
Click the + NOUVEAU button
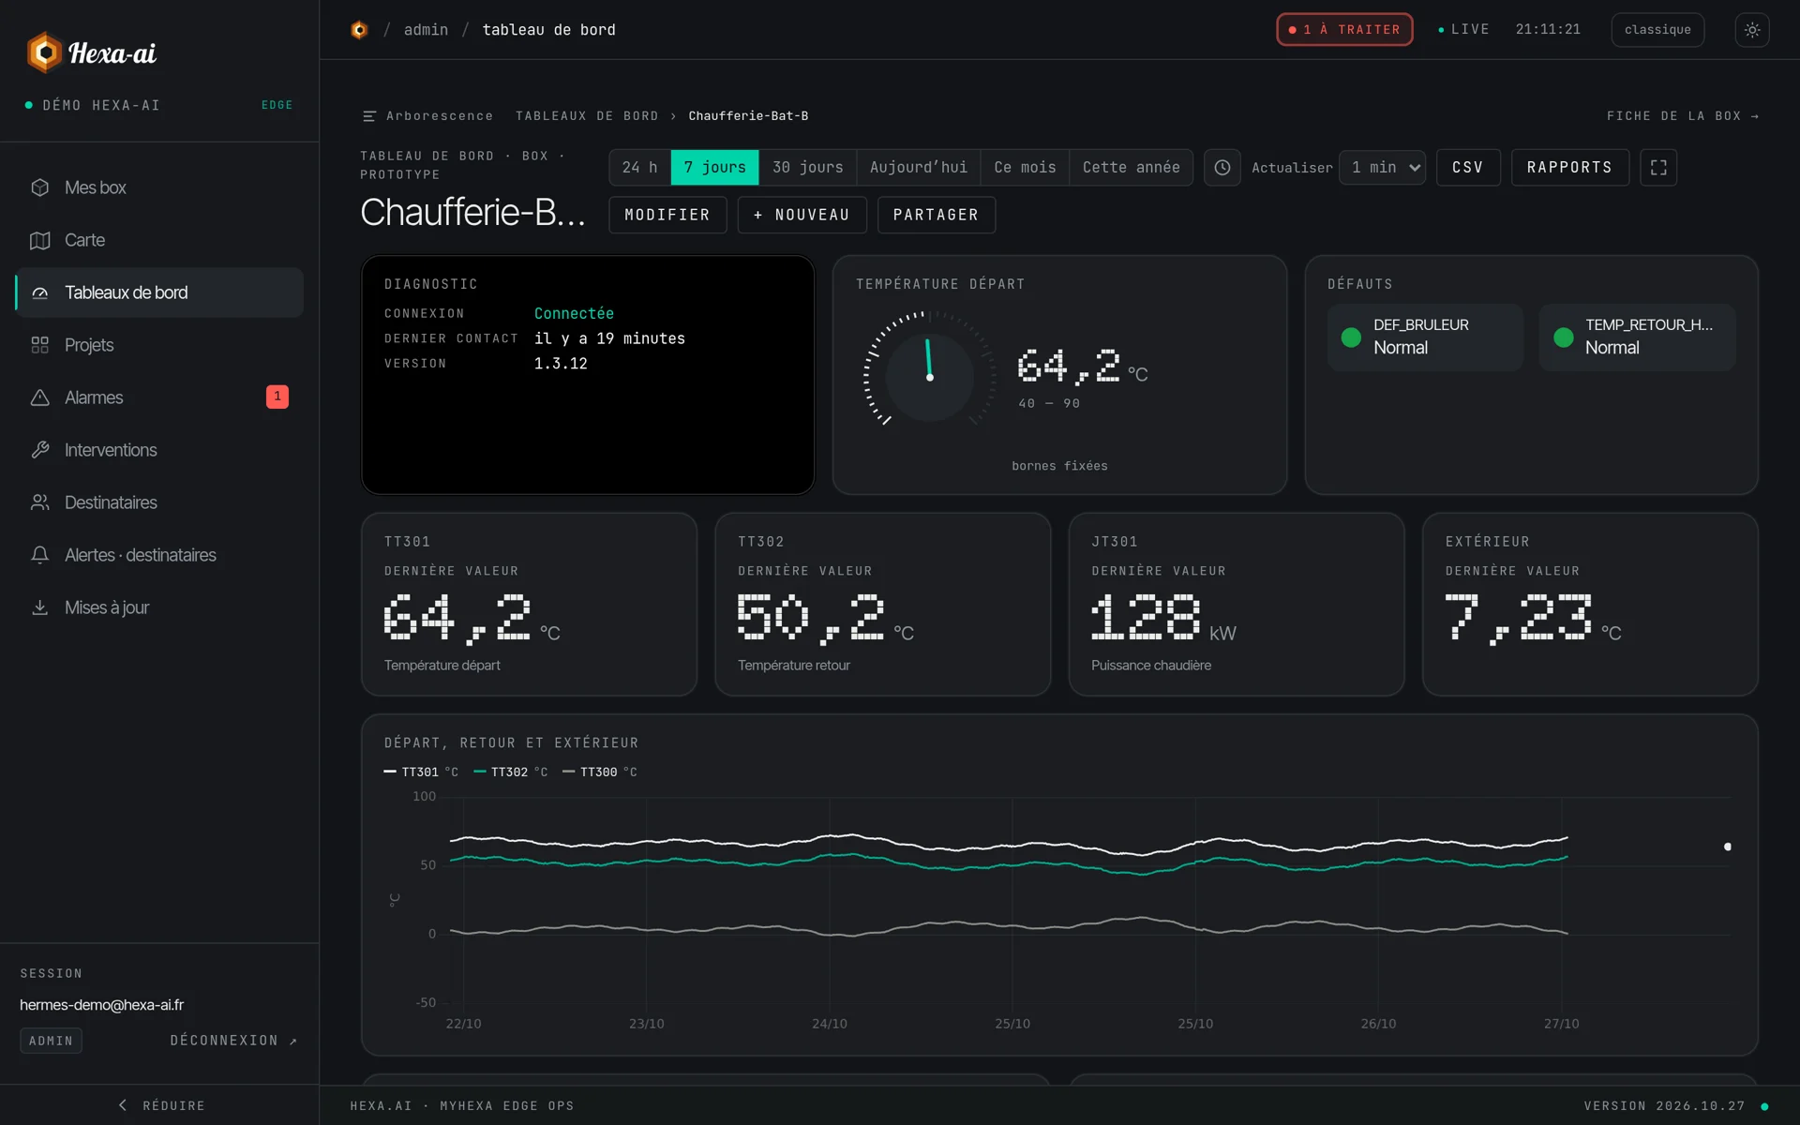pyautogui.click(x=802, y=215)
